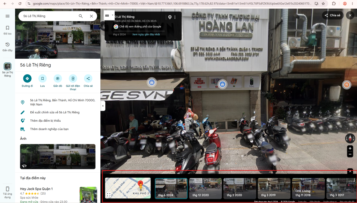Click the Gần đó nearby button
This screenshot has width=357, height=203.
tap(58, 81)
